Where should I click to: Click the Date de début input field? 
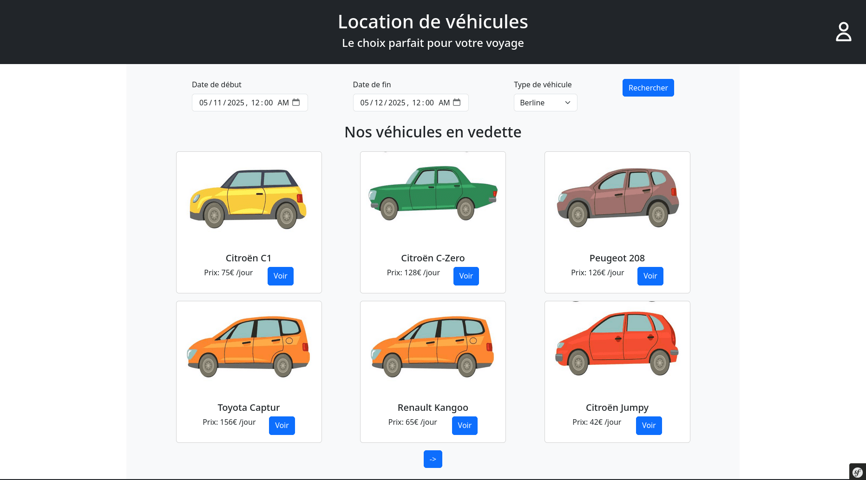pos(242,103)
